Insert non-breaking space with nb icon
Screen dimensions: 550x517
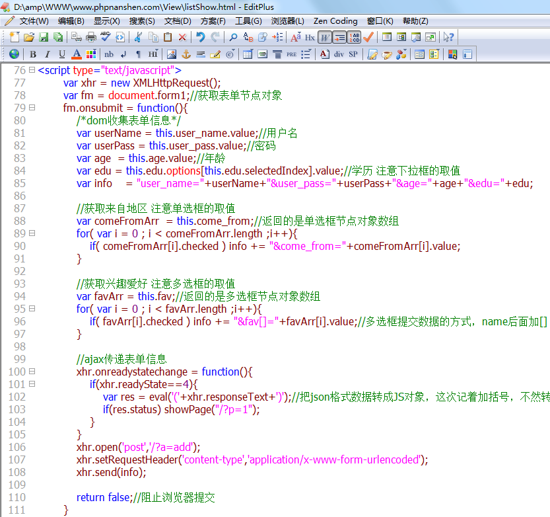[x=109, y=54]
